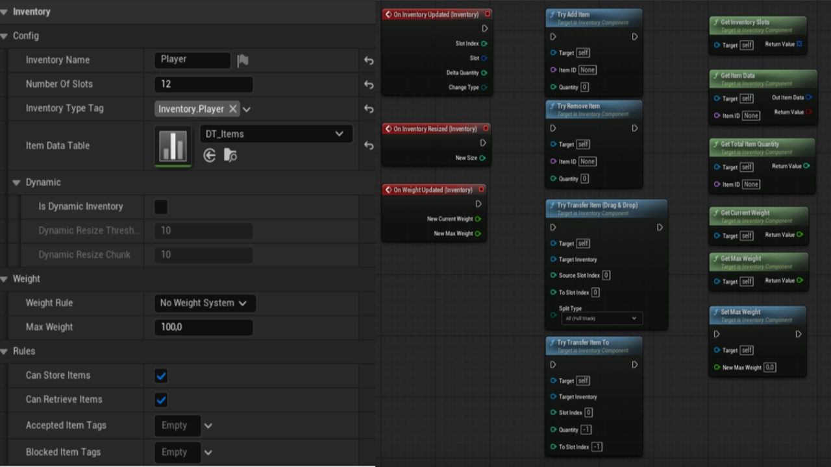Click Get Current Weight Return Value pin
Screen dimensions: 831x467
click(800, 235)
